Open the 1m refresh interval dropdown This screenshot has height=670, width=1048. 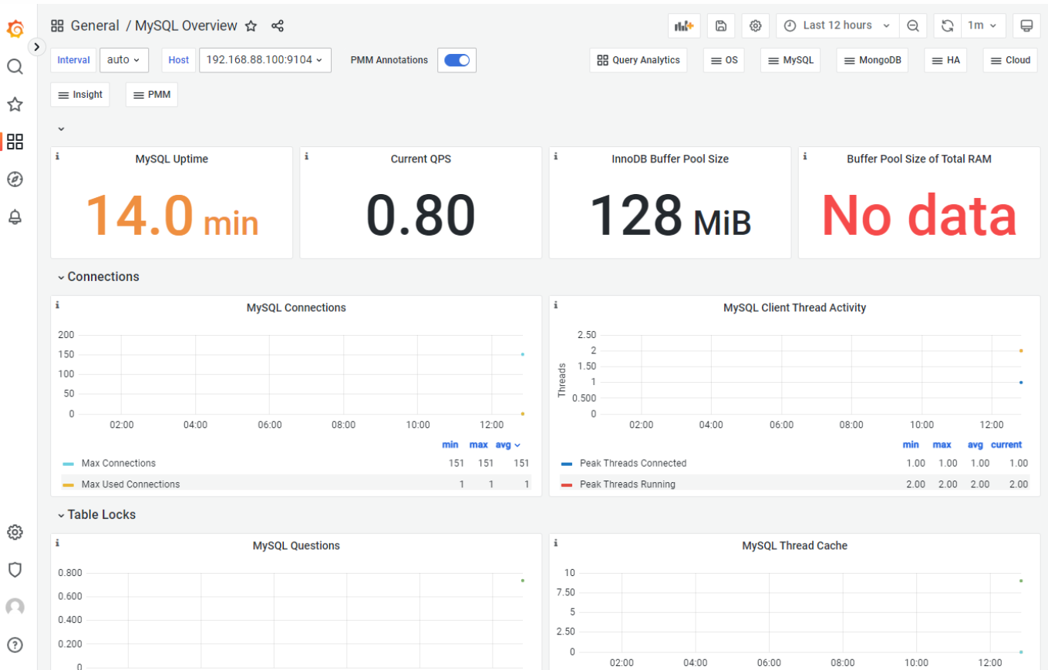[x=982, y=25]
